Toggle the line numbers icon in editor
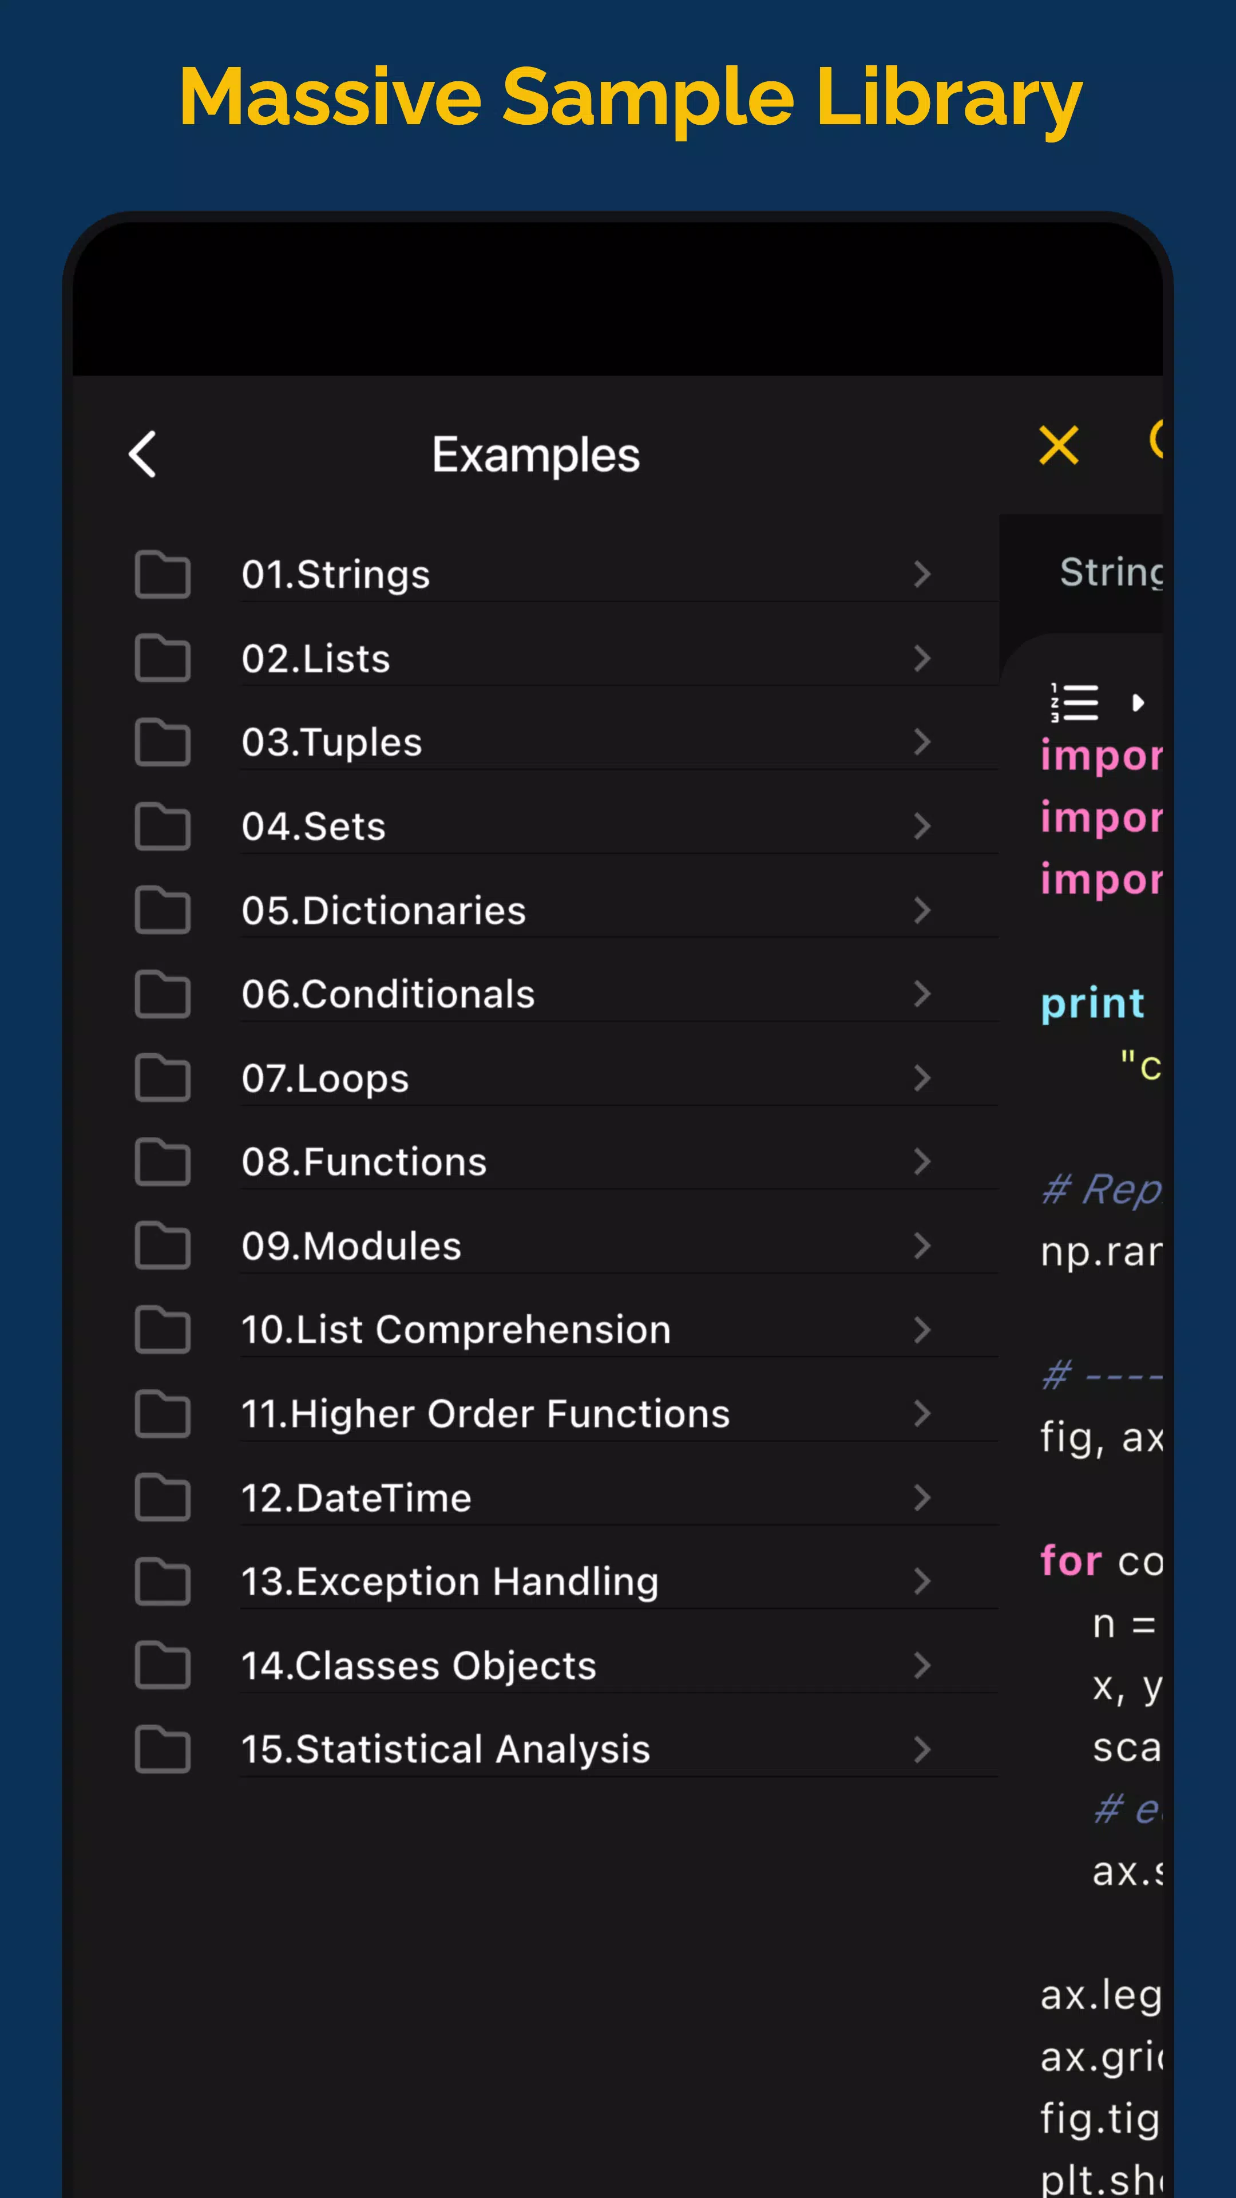 click(x=1074, y=702)
